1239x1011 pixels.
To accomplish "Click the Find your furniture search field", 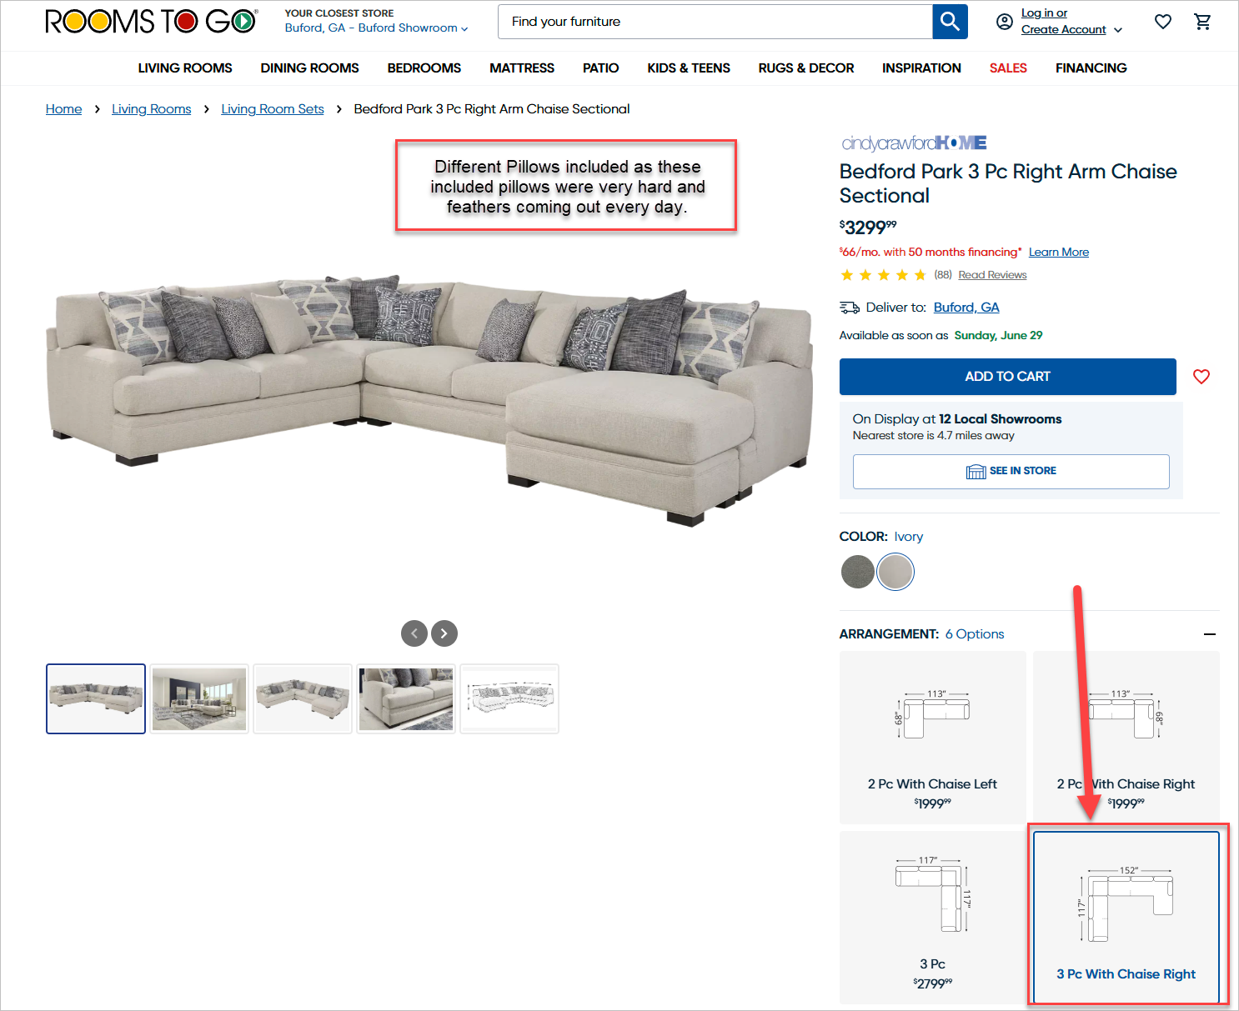I will point(715,22).
